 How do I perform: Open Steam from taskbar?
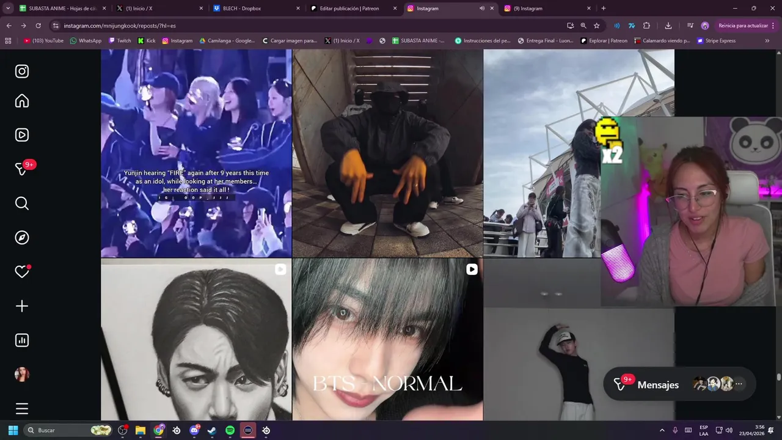click(211, 430)
